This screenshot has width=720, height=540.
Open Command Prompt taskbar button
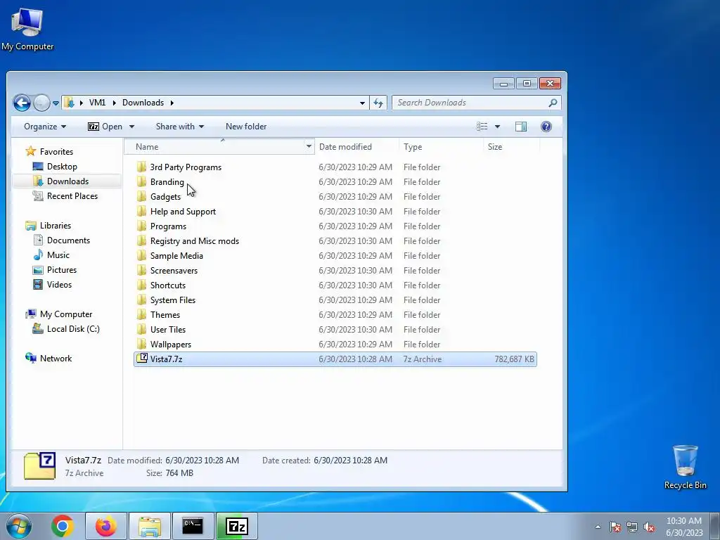(193, 526)
